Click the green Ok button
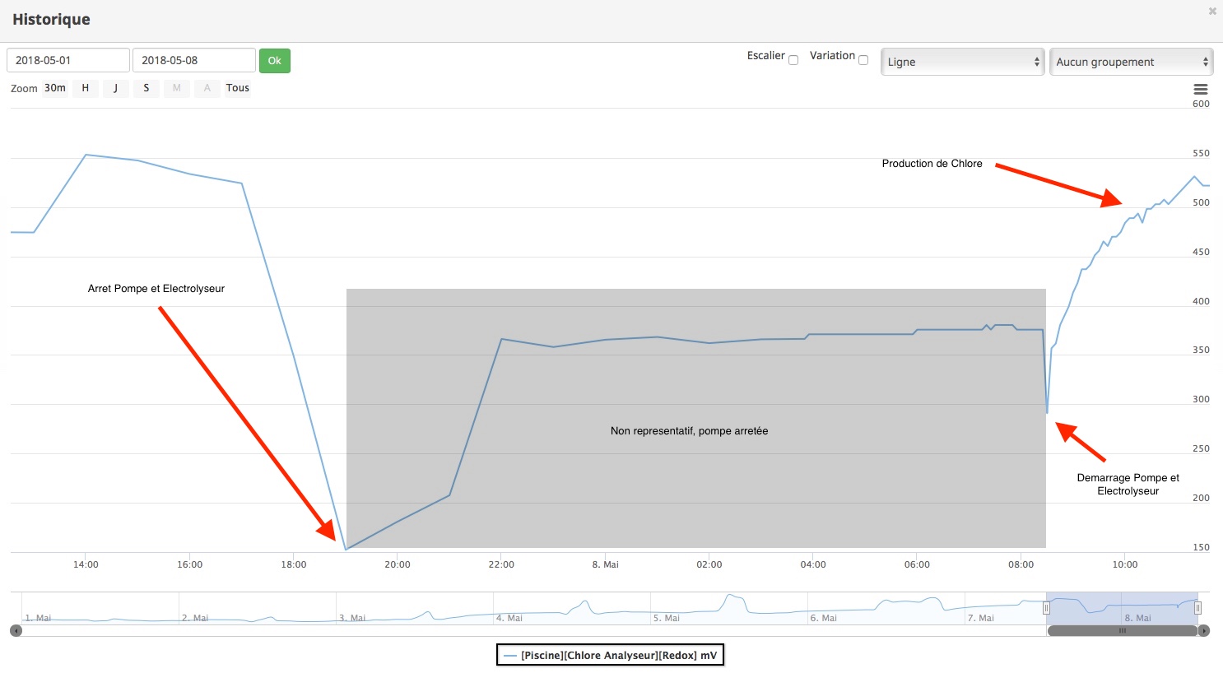1223x687 pixels. 275,60
